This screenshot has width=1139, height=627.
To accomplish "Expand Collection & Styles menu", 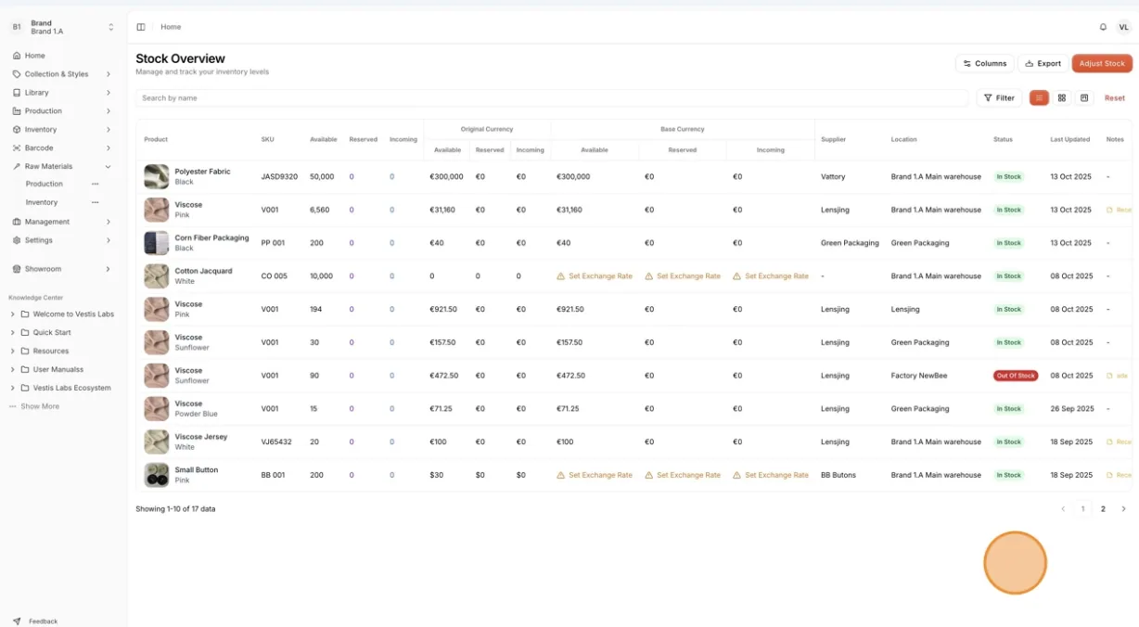I will point(62,74).
